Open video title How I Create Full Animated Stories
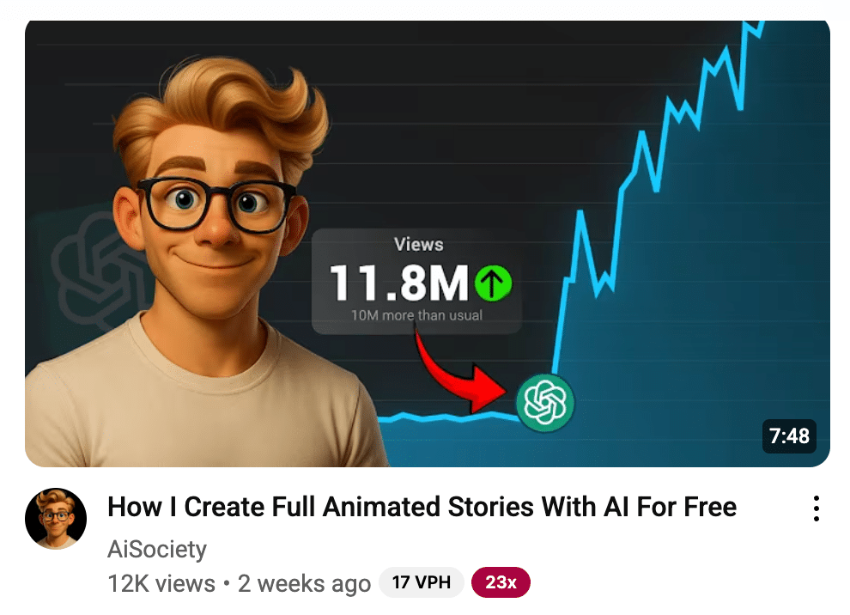Image resolution: width=850 pixels, height=615 pixels. pyautogui.click(x=422, y=507)
